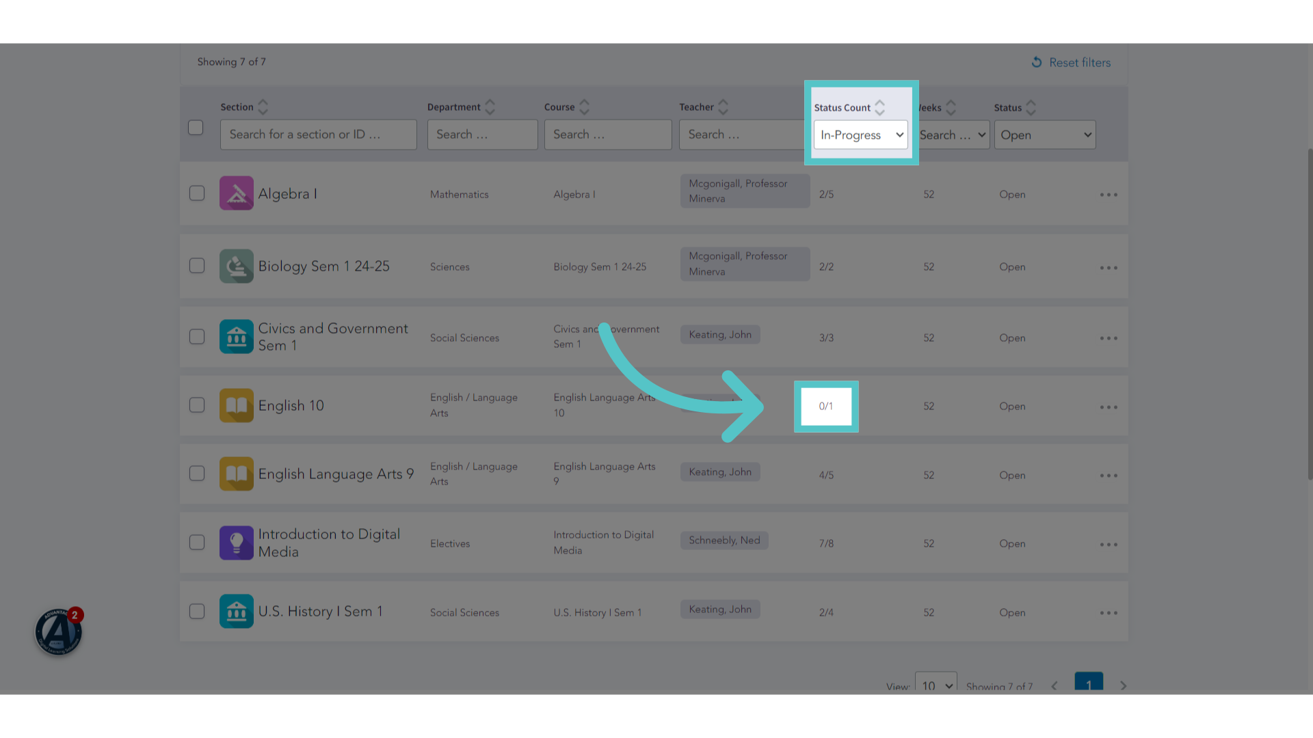Open the Status Count In-Progress dropdown

[861, 135]
